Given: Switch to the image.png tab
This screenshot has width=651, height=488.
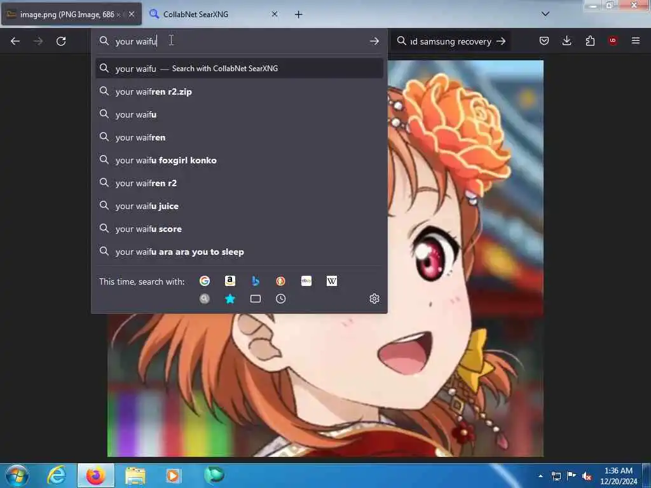Looking at the screenshot, I should 66,15.
